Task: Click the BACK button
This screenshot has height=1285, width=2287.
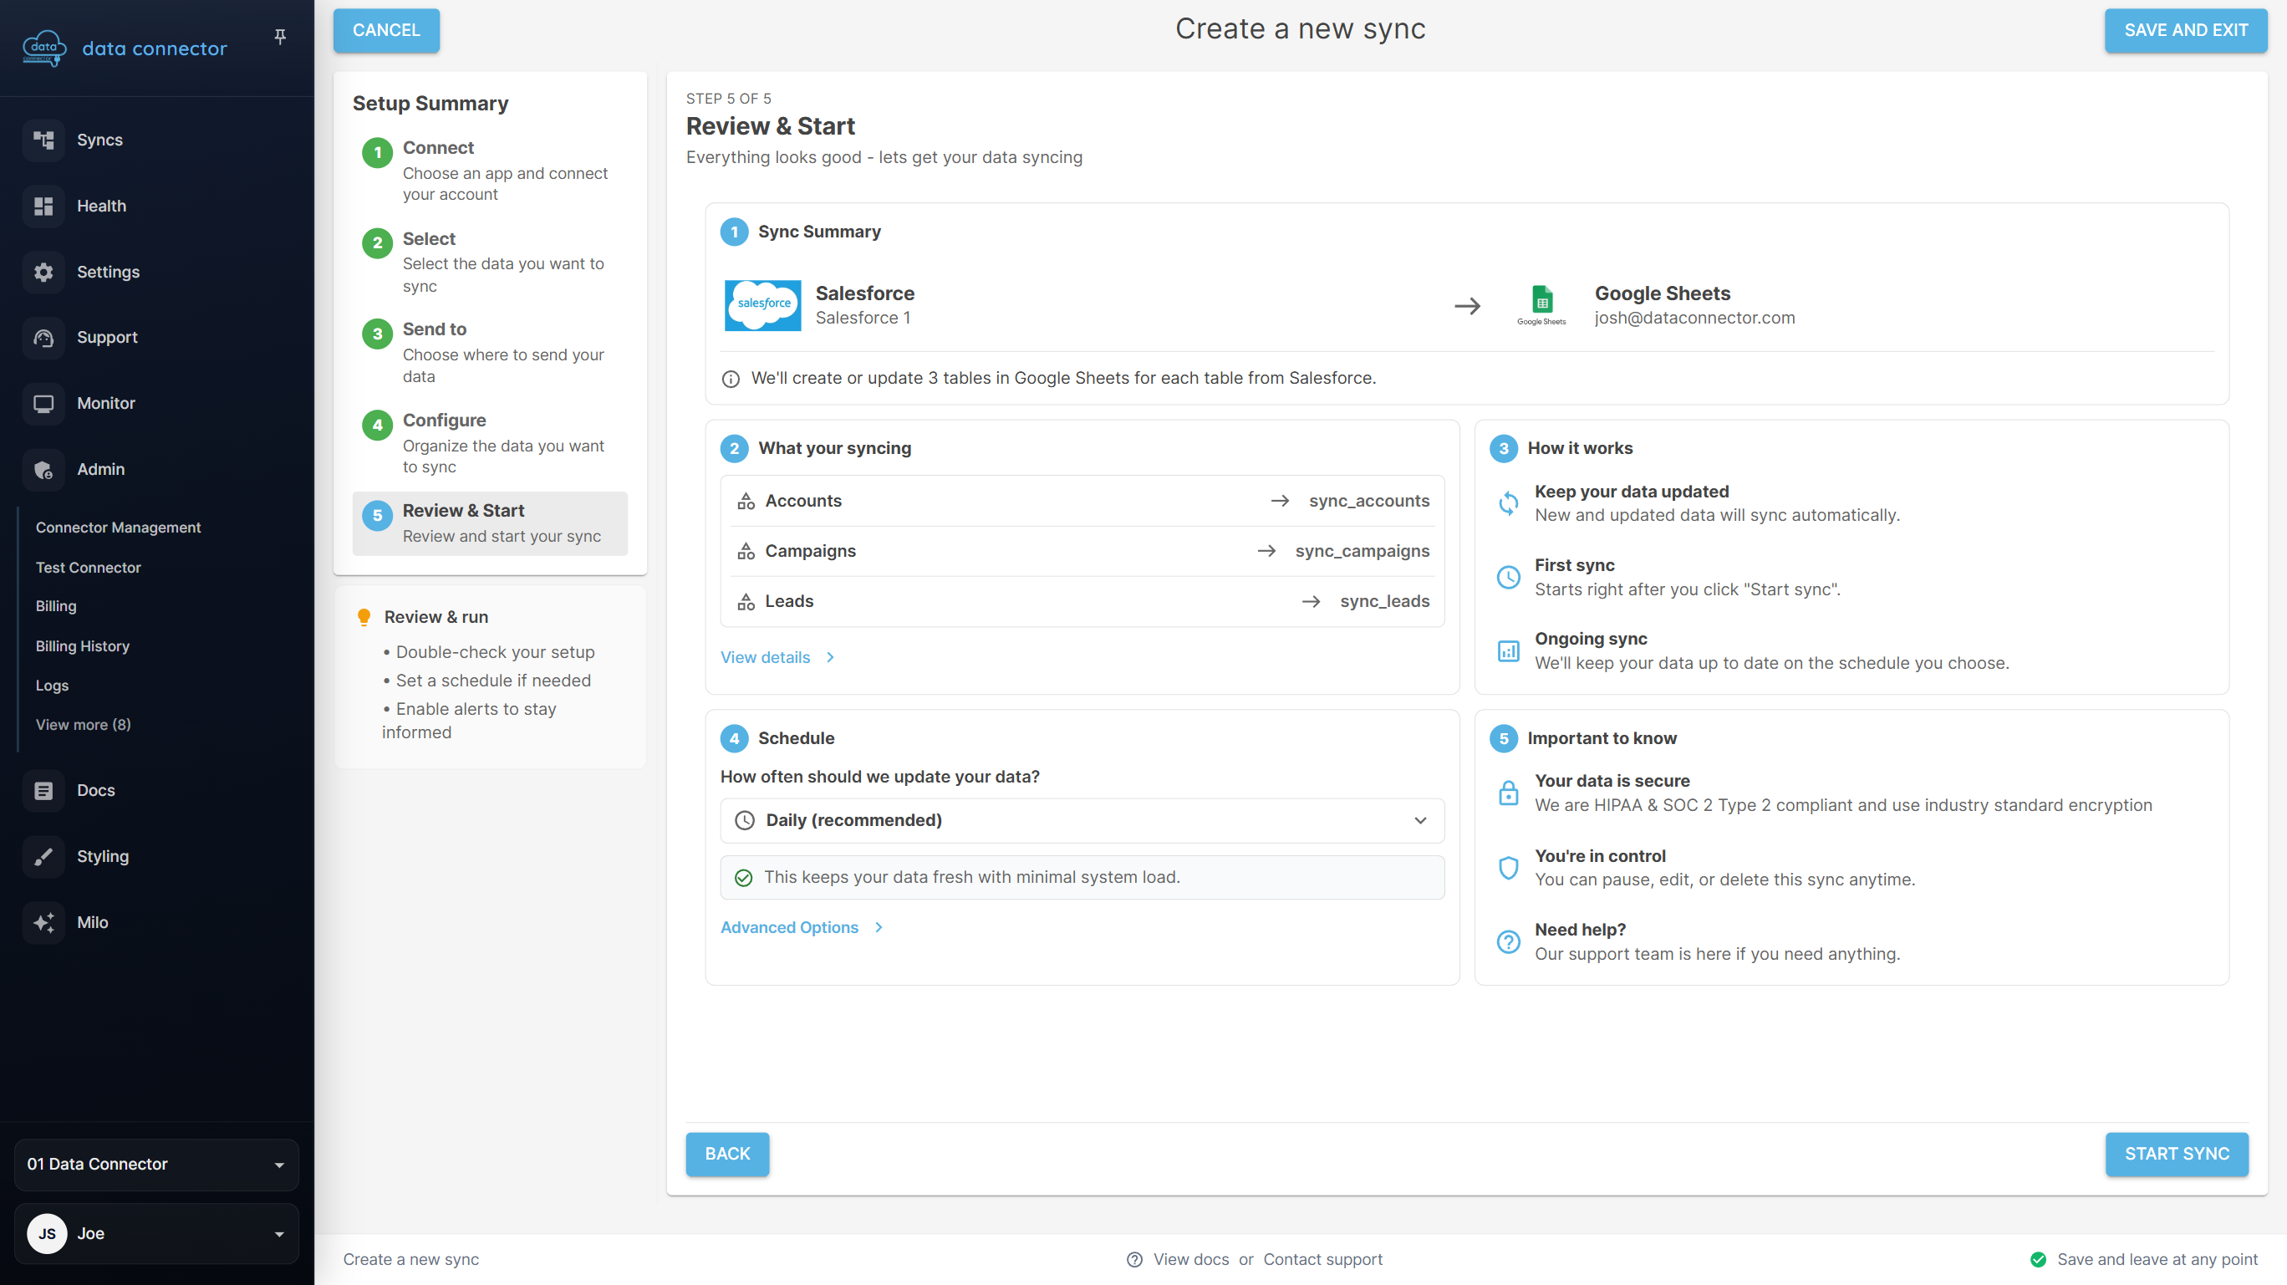Action: pyautogui.click(x=727, y=1154)
